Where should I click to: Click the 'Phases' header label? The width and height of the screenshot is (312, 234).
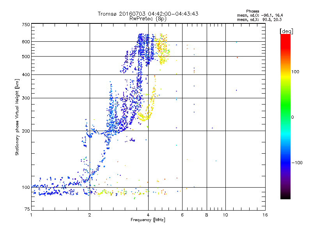[x=252, y=11]
